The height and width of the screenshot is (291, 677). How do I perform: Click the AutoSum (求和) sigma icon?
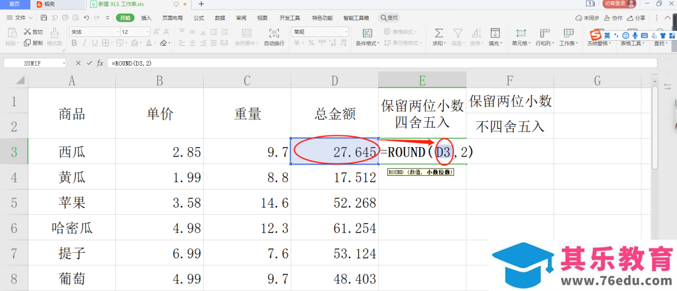click(x=438, y=33)
